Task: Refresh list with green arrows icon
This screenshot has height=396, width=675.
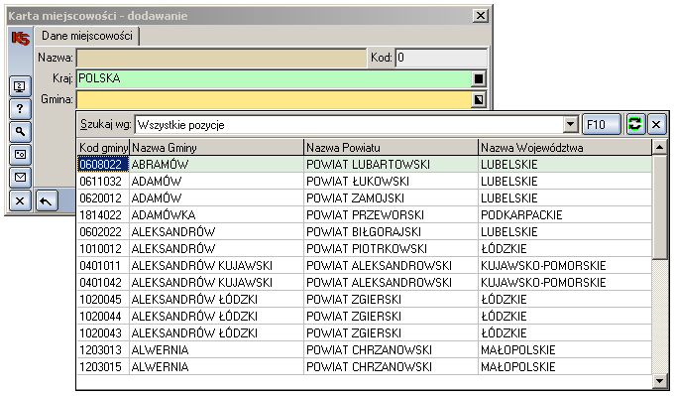Action: 635,124
